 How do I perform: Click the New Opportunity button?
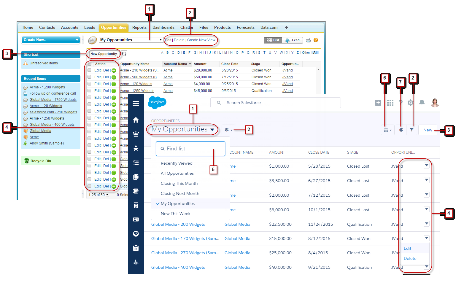point(104,54)
